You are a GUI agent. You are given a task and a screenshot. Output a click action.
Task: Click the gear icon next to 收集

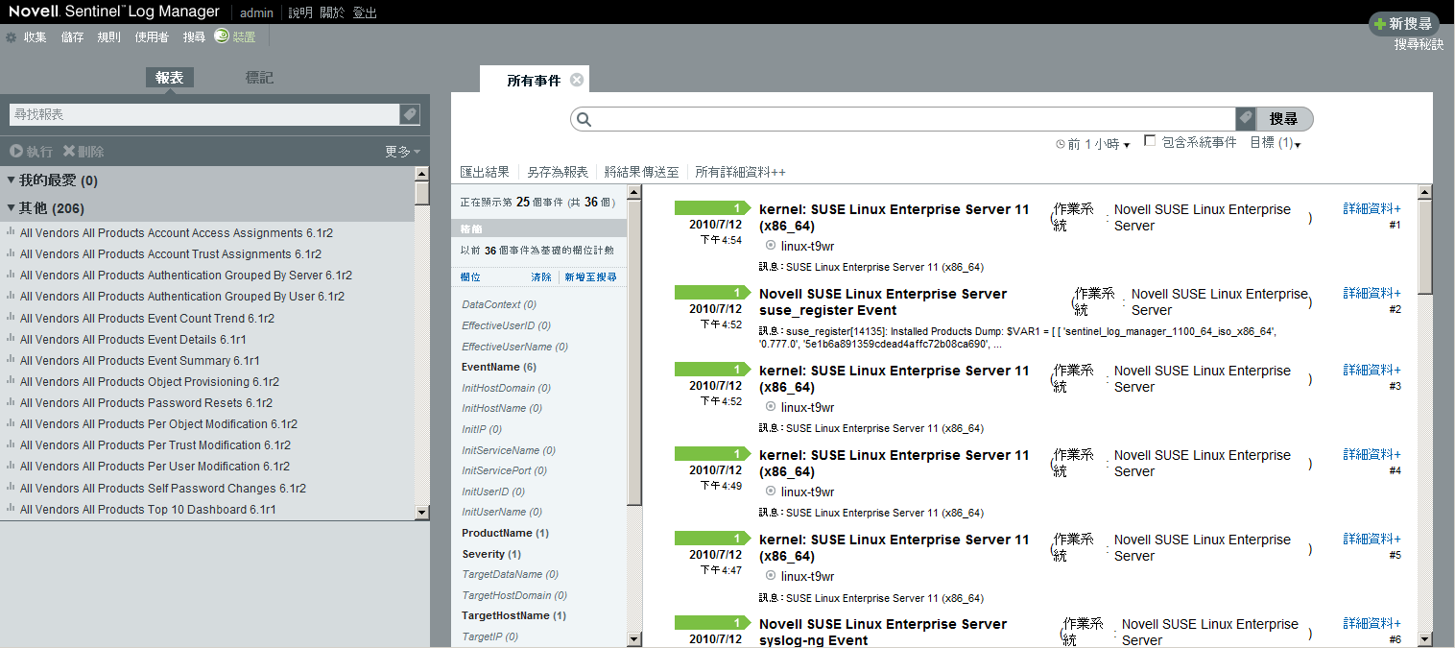click(12, 37)
